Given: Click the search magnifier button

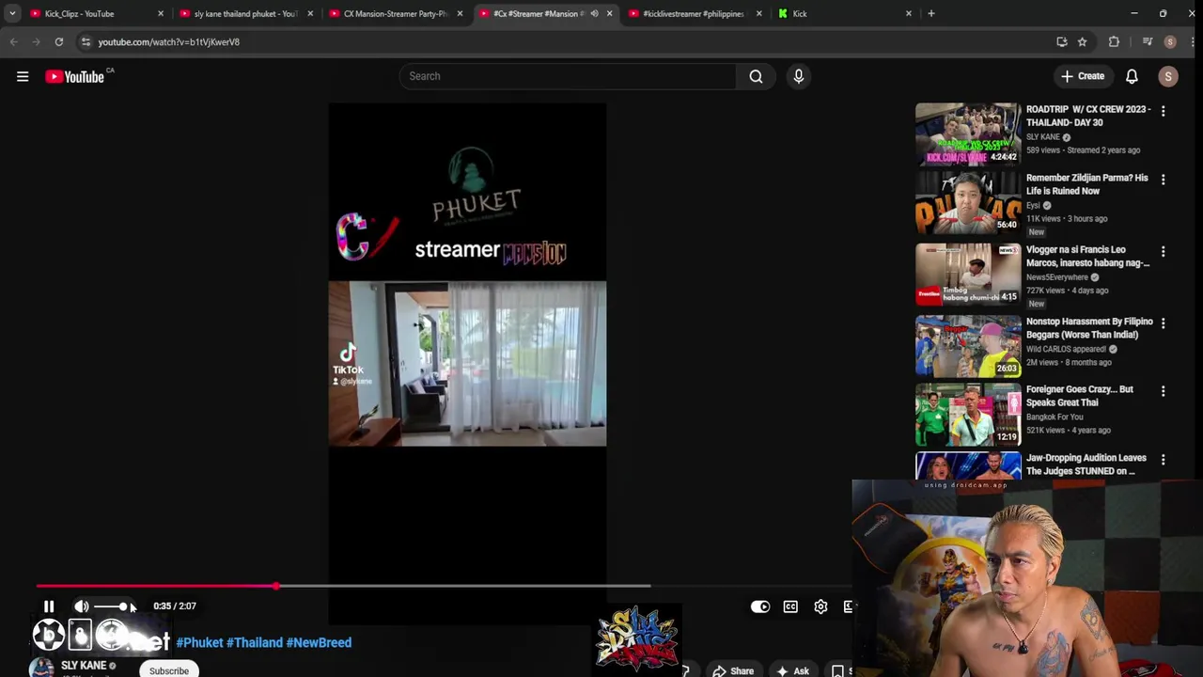Looking at the screenshot, I should (756, 76).
